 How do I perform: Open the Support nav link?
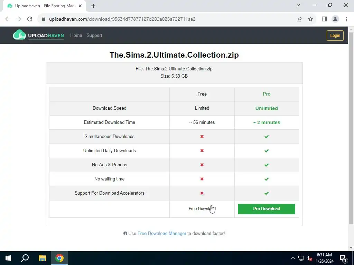[x=94, y=36]
